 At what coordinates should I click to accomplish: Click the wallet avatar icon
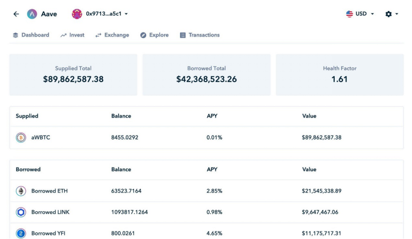pyautogui.click(x=77, y=14)
